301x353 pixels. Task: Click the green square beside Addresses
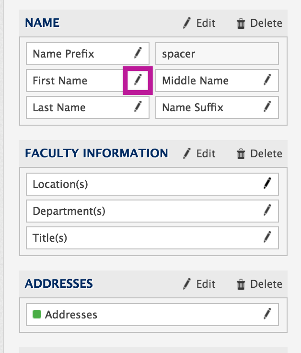[x=37, y=314]
